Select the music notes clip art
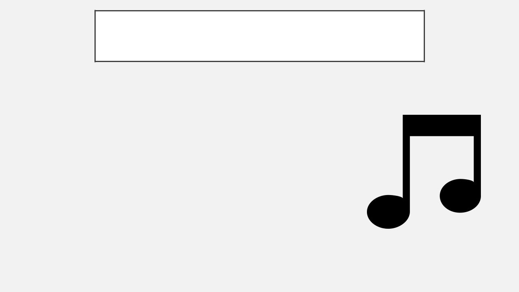The image size is (519, 292). pyautogui.click(x=424, y=172)
